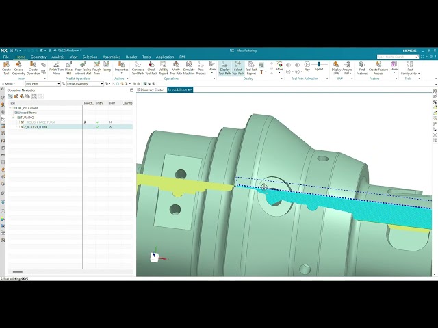Click Rough Turn predict operation
Image resolution: width=438 pixels, height=328 pixels.
tap(96, 68)
